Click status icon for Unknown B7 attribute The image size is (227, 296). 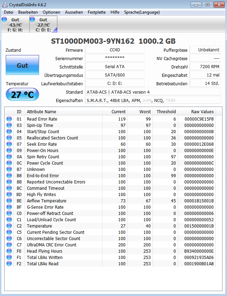[x=9, y=169]
